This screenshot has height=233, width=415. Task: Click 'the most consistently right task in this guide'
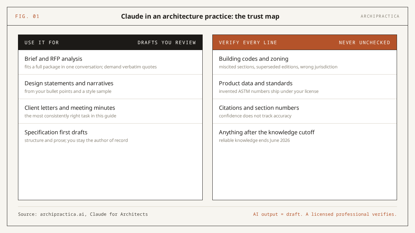pos(70,116)
